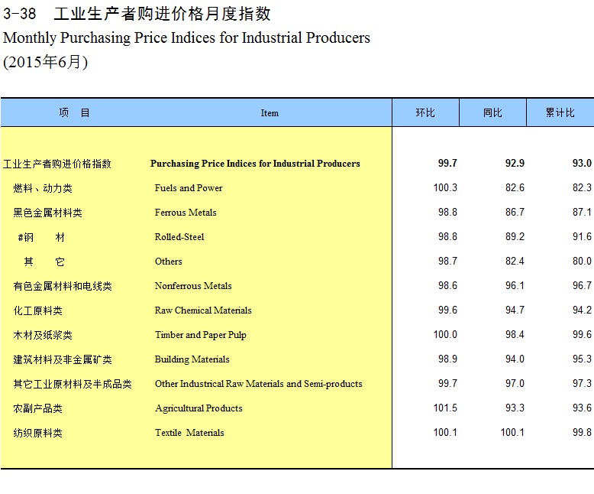The height and width of the screenshot is (494, 594).
Task: Select the 'Nonferrous Metals' row label
Action: point(193,286)
